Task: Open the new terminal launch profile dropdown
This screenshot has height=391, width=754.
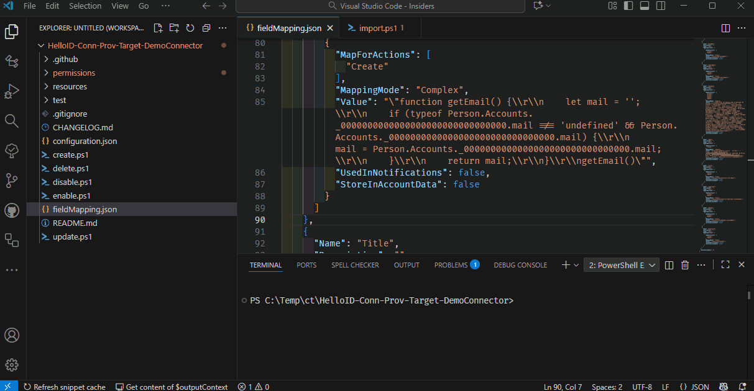Action: 576,265
